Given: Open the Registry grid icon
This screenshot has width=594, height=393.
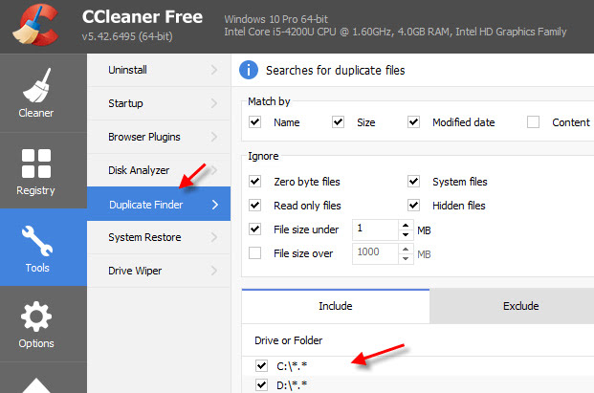Looking at the screenshot, I should click(x=36, y=164).
